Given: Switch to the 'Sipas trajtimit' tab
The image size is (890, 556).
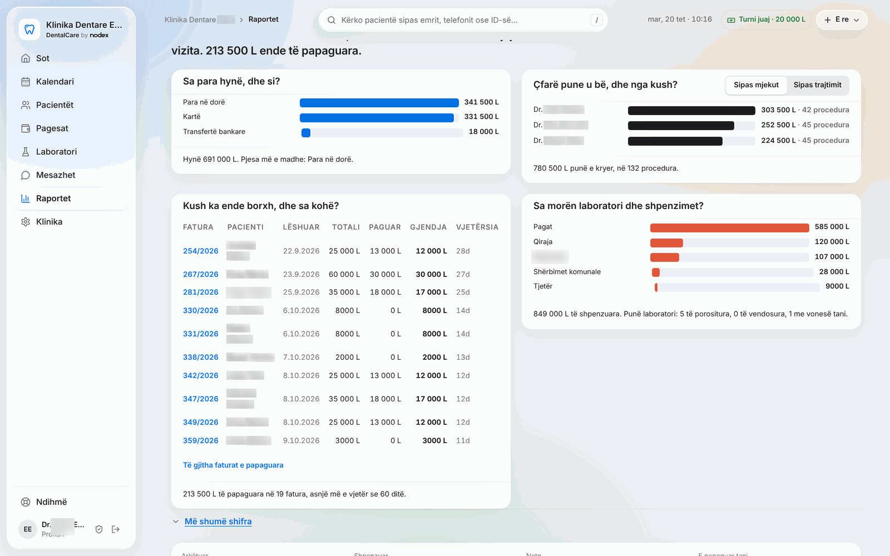Looking at the screenshot, I should point(817,85).
